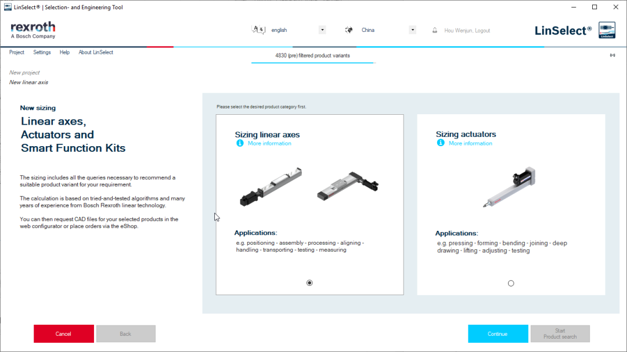Screen dimensions: 627x352
Task: Click the info icon under Sizing linear axes
Action: coord(240,143)
